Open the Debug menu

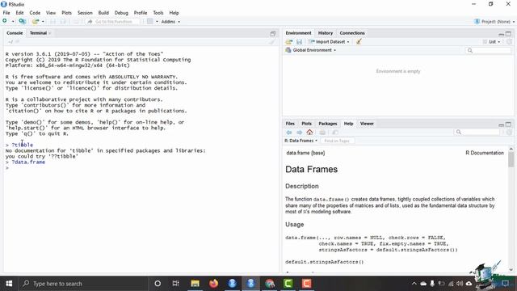pos(121,13)
